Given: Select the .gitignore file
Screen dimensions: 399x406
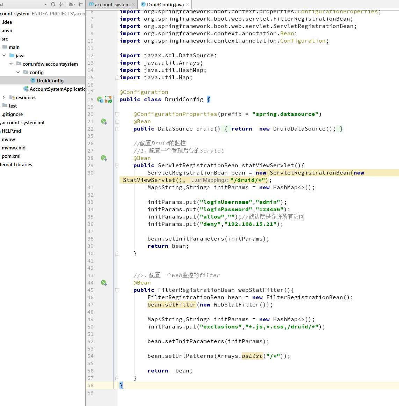Looking at the screenshot, I should 12,115.
